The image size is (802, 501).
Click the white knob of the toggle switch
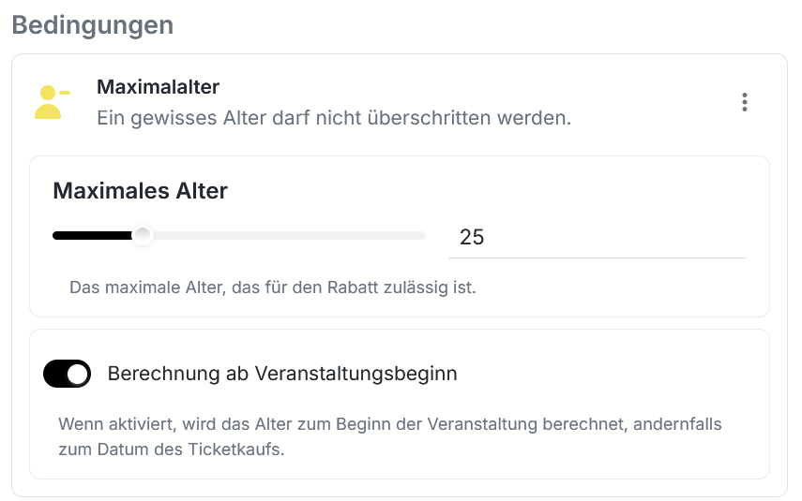tap(79, 374)
